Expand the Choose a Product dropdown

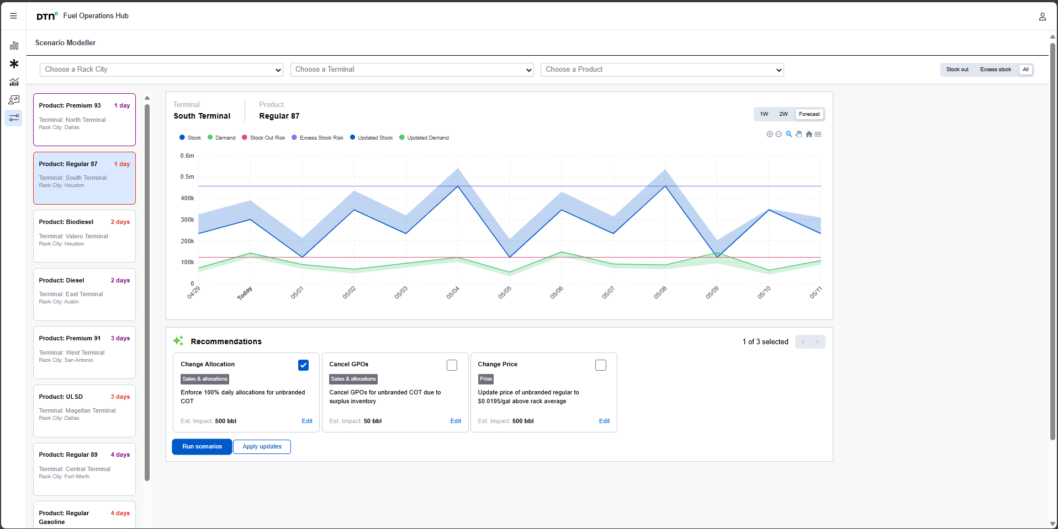pos(662,70)
